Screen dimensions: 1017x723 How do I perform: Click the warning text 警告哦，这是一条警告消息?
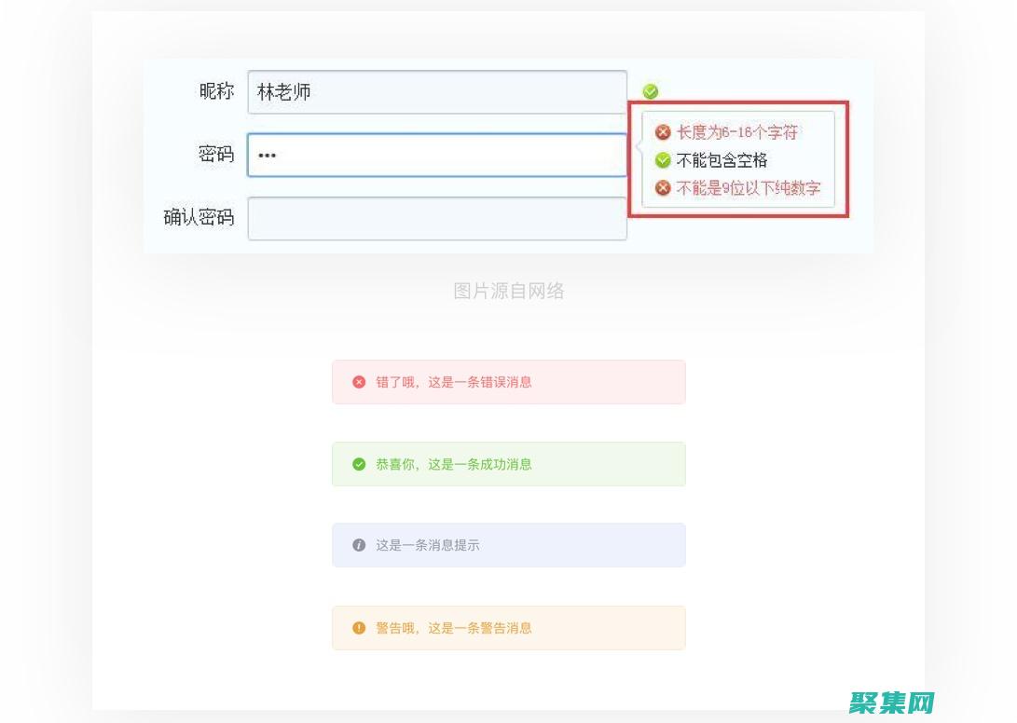point(454,628)
